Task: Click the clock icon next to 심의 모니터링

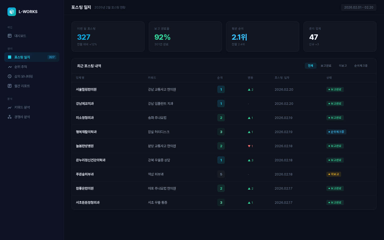Action: pyautogui.click(x=10, y=76)
